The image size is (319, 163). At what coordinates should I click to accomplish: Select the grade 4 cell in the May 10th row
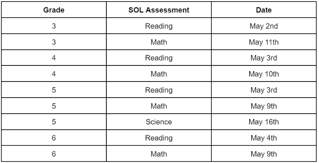click(x=54, y=74)
